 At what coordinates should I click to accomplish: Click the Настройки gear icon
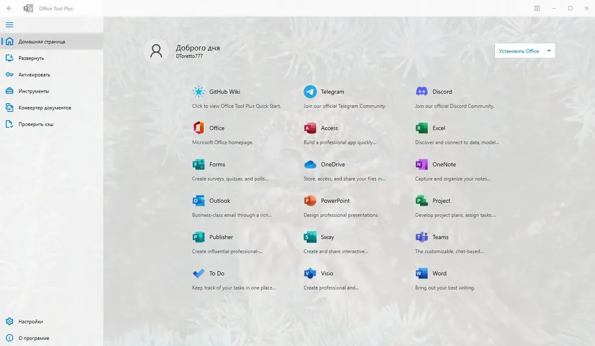coord(10,322)
